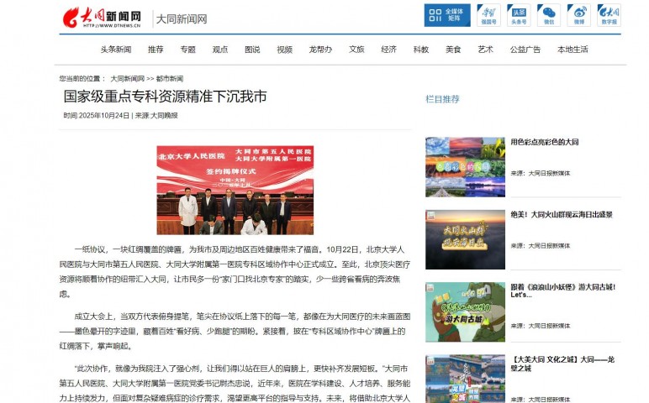Open the 文旅 section
This screenshot has height=403, width=649.
[x=356, y=50]
